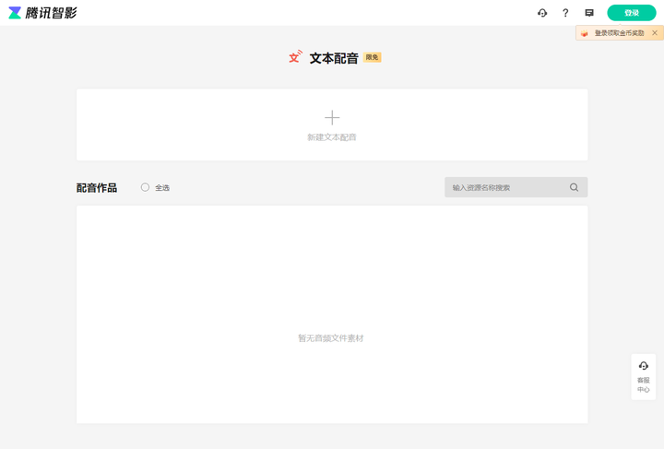Image resolution: width=664 pixels, height=449 pixels.
Task: Click 新建文本配音 label
Action: click(x=332, y=137)
